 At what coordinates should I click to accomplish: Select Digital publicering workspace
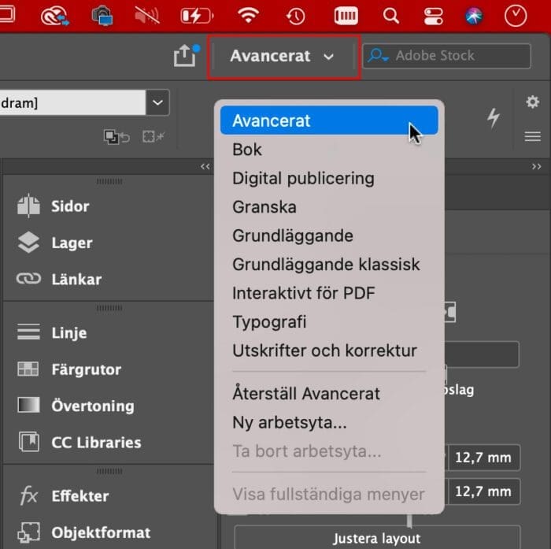(329, 178)
